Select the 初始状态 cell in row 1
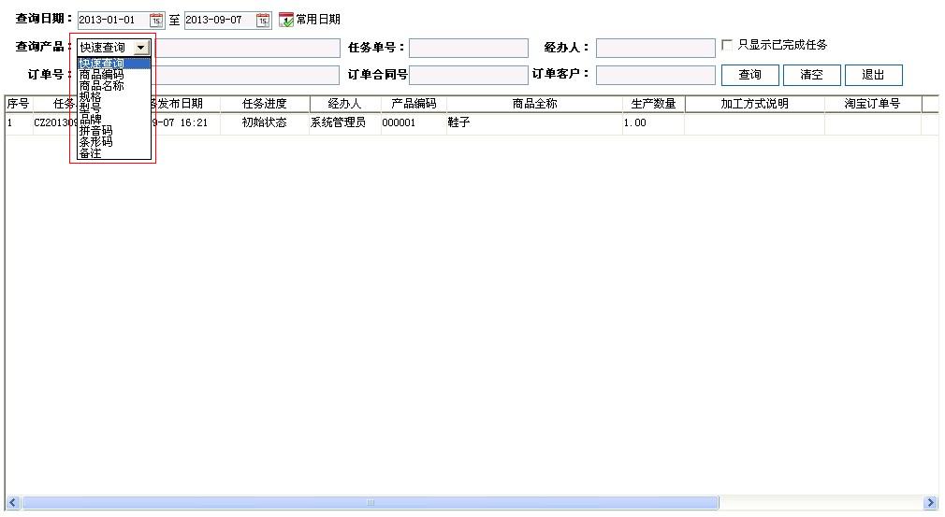 (265, 122)
